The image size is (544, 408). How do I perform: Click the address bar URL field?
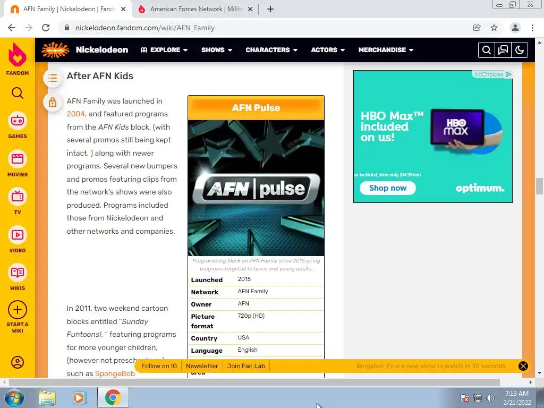263,28
